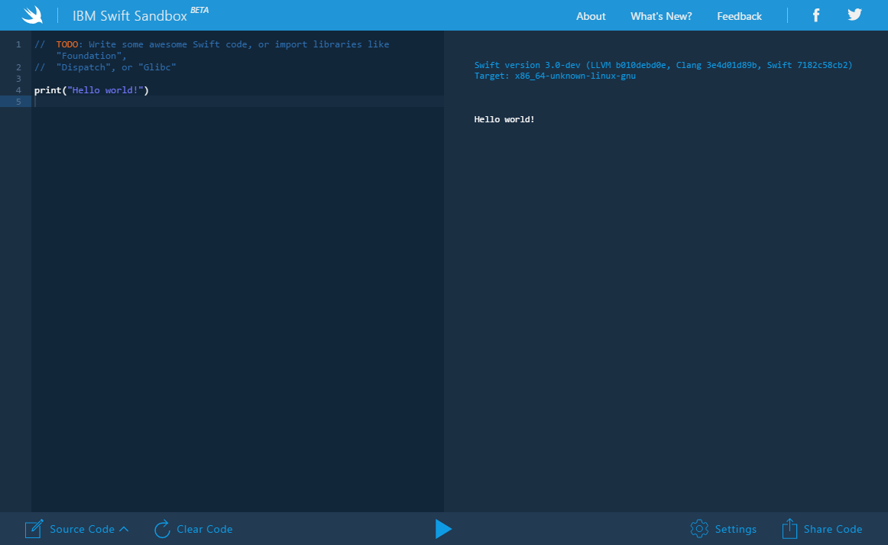
Task: Click line number 4 in the gutter
Action: click(18, 89)
